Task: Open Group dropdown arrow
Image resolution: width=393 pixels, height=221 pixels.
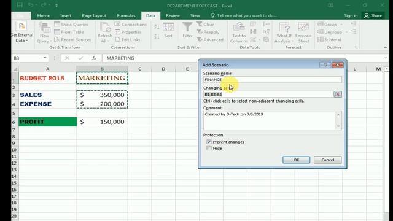Action: point(341,25)
